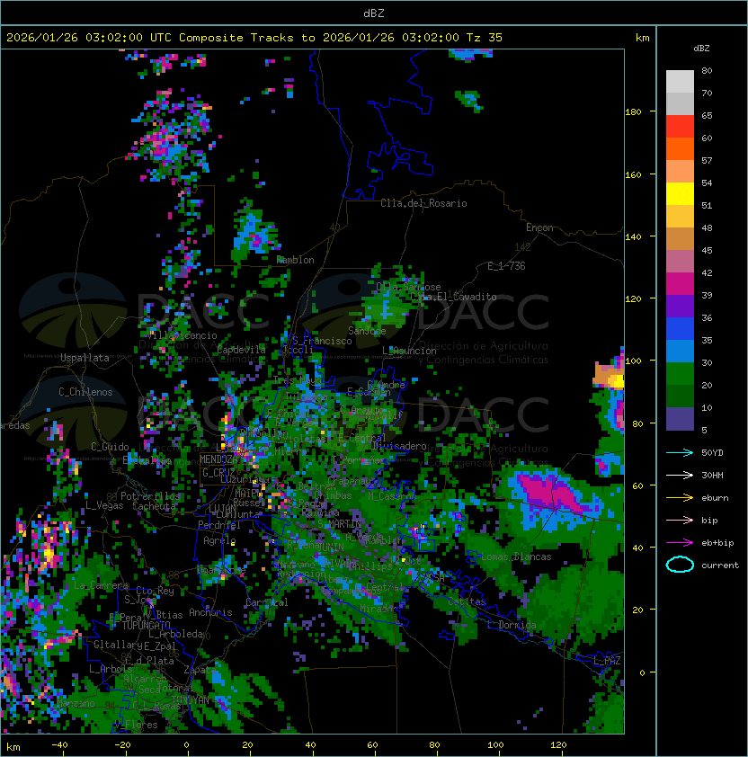The height and width of the screenshot is (757, 748).
Task: Click the 'Potrerillos' map label
Action: [150, 495]
